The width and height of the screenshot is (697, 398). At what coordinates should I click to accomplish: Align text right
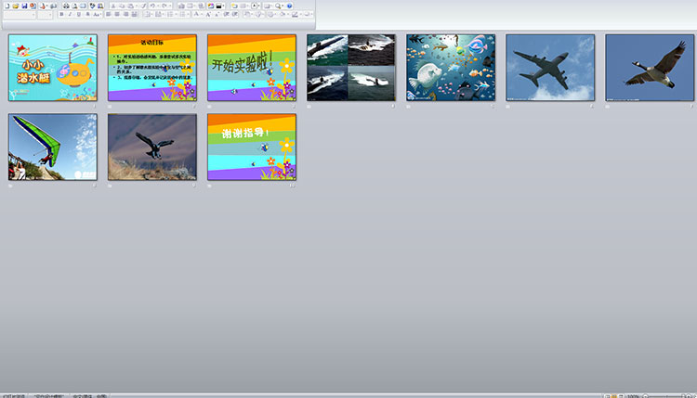click(x=126, y=14)
